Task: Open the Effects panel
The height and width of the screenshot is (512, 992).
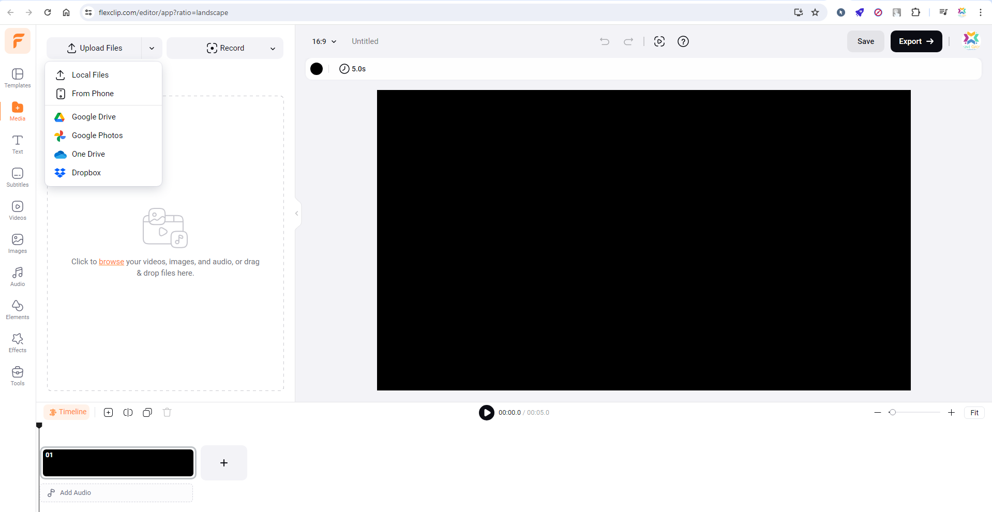Action: 17,343
